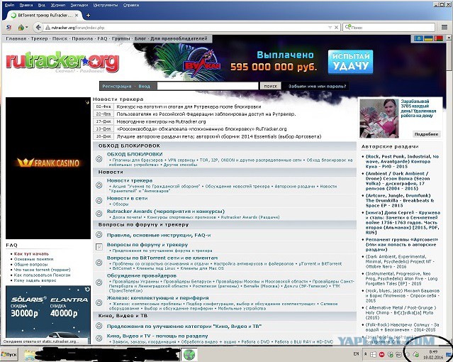453x362 pixels.
Task: Open Что такое torrent FAQ link
Action: click(x=42, y=270)
